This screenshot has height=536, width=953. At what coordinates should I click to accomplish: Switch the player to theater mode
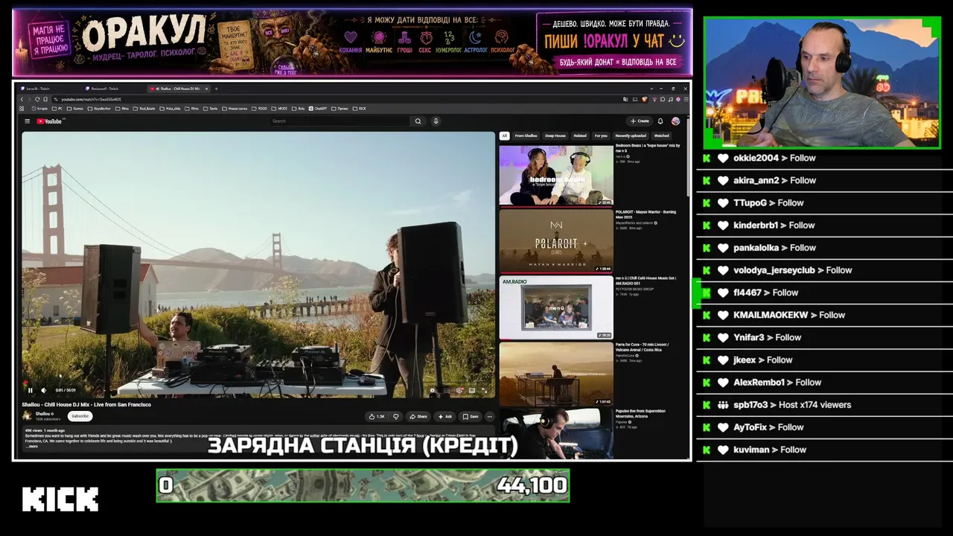pyautogui.click(x=472, y=390)
